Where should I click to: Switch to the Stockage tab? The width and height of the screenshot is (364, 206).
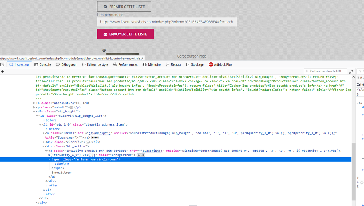point(195,64)
